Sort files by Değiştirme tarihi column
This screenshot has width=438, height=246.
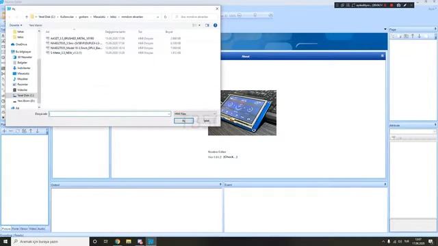[115, 32]
